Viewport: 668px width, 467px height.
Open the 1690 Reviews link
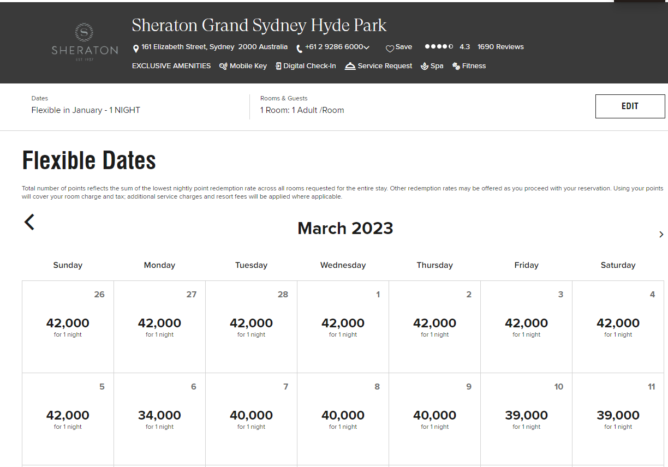click(500, 47)
